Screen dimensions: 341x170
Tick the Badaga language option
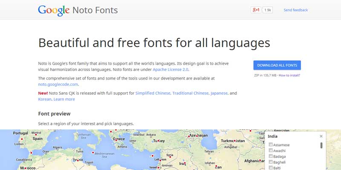271,156
